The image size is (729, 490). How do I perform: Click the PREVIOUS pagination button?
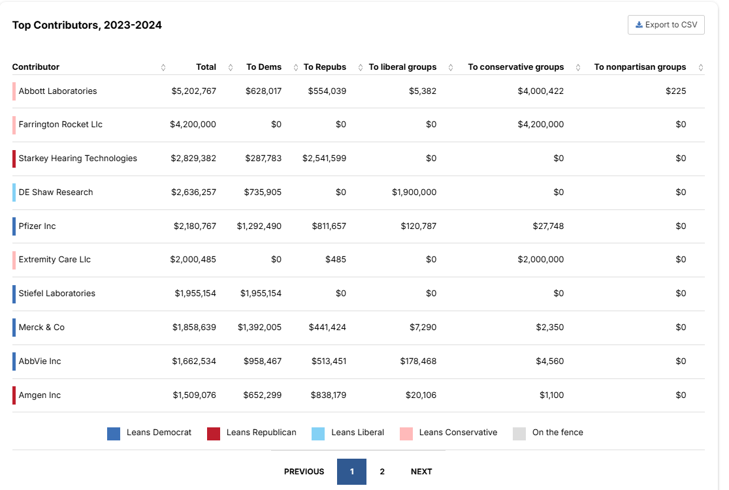[x=304, y=472]
